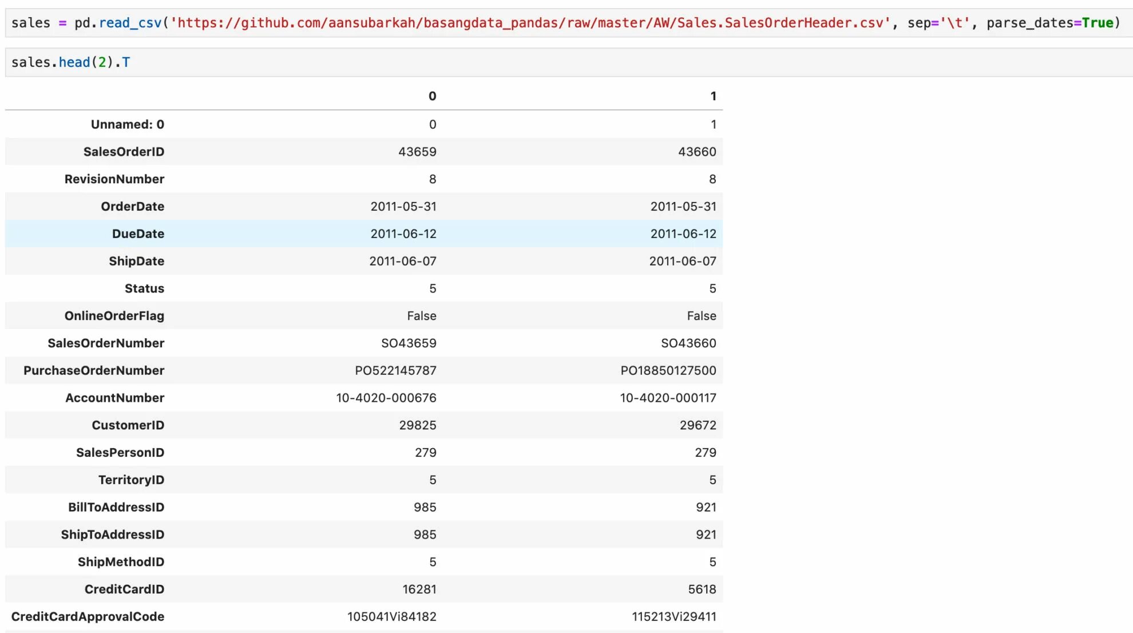
Task: Click the GitHub CSV URL string
Action: click(x=530, y=23)
